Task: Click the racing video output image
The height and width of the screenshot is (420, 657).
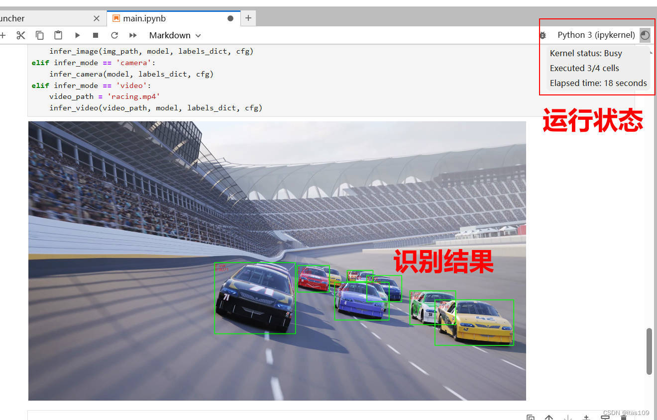Action: (x=277, y=261)
